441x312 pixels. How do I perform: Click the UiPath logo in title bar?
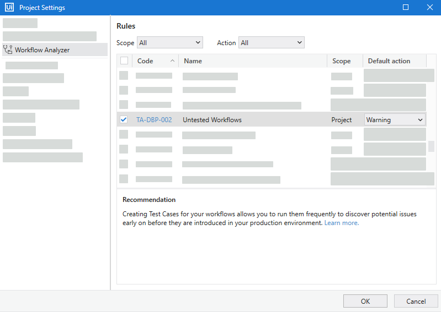click(x=9, y=8)
